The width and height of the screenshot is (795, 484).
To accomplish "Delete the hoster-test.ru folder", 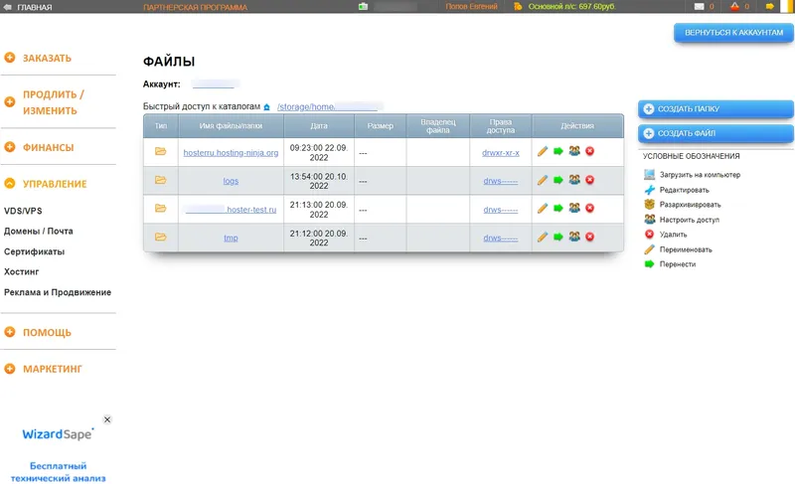I will click(589, 208).
